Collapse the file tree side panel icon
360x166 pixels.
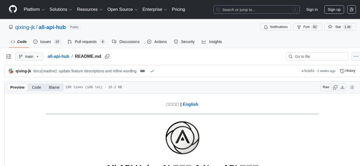coord(8,56)
